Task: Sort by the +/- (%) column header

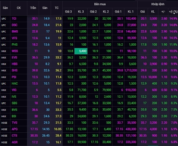Action: [x=173, y=12]
